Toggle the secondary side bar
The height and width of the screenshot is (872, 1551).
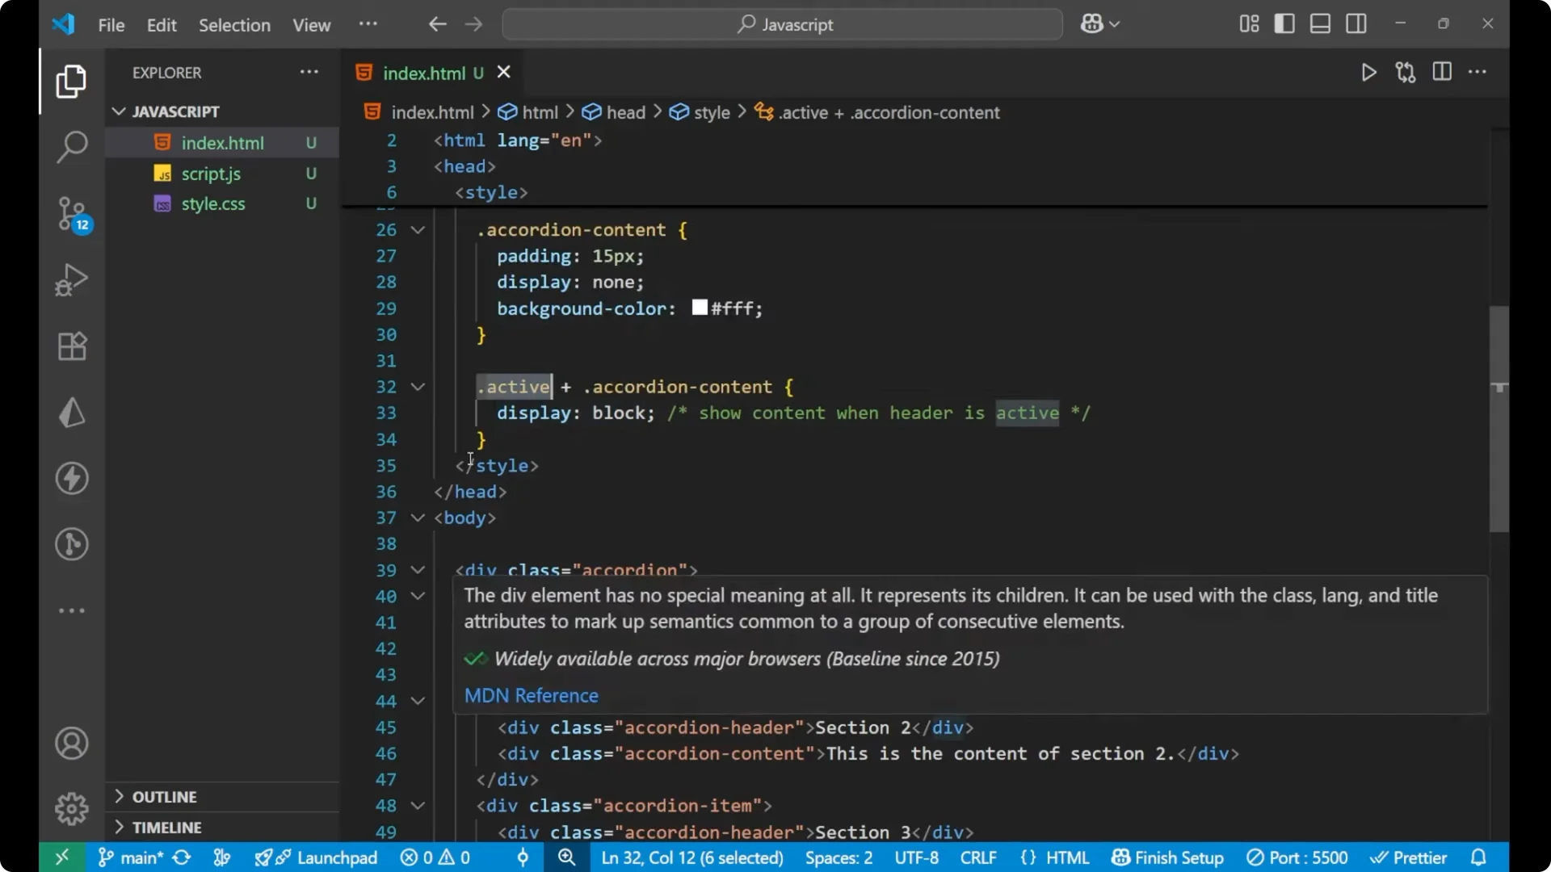point(1356,23)
